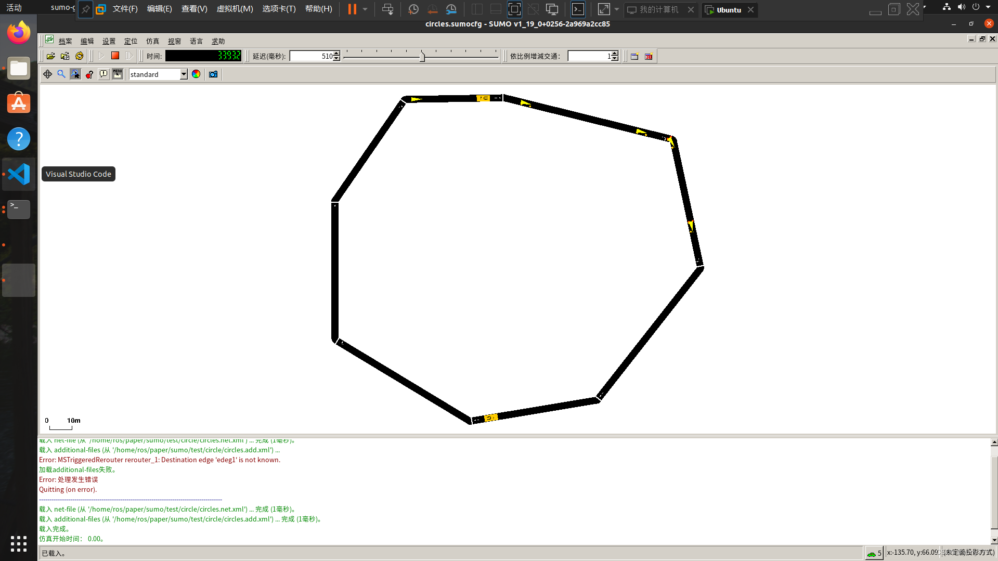This screenshot has height=561, width=998.
Task: Advance one simulation step
Action: pos(129,56)
